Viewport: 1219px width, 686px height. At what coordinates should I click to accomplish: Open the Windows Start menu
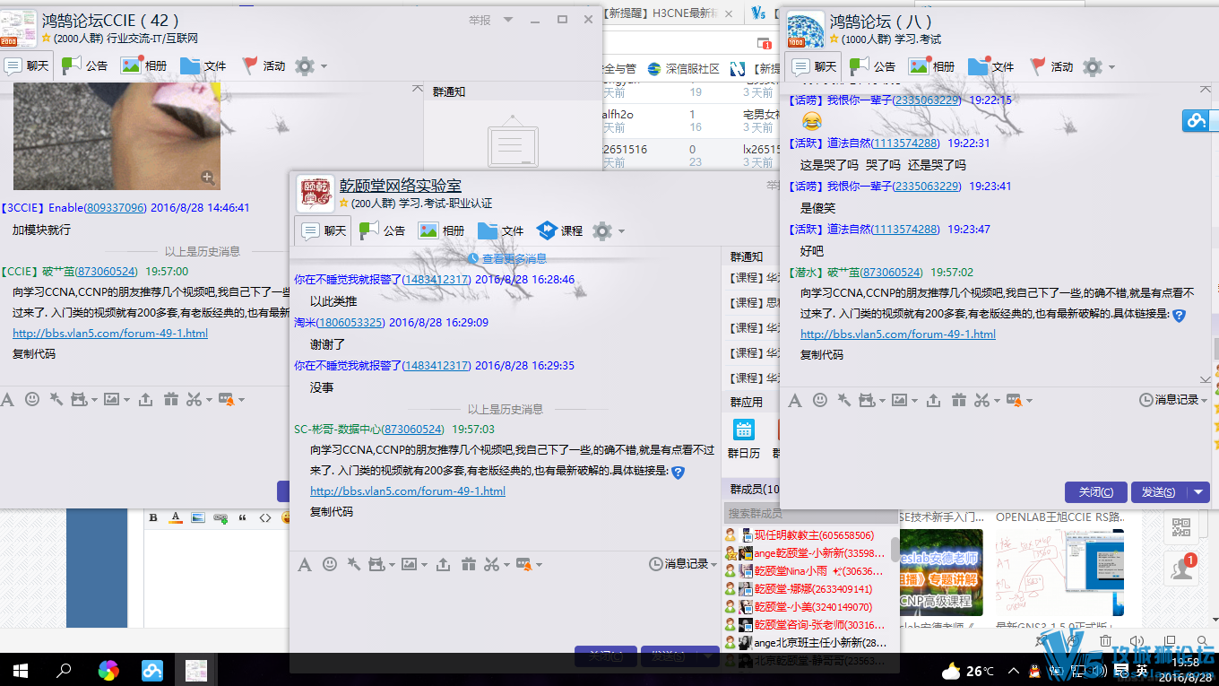point(21,670)
